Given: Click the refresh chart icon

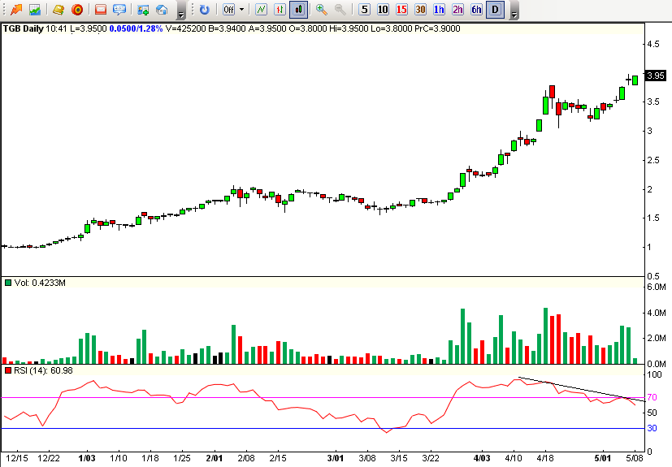Looking at the screenshot, I should (205, 10).
